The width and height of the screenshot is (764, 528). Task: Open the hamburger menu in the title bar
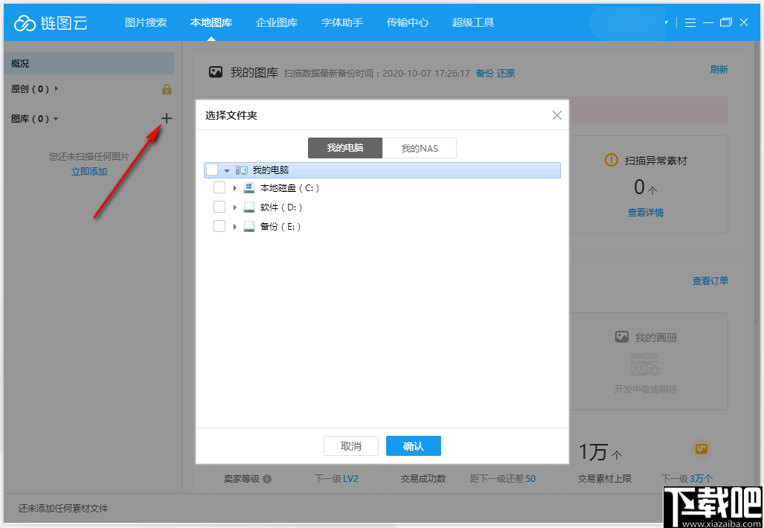690,22
